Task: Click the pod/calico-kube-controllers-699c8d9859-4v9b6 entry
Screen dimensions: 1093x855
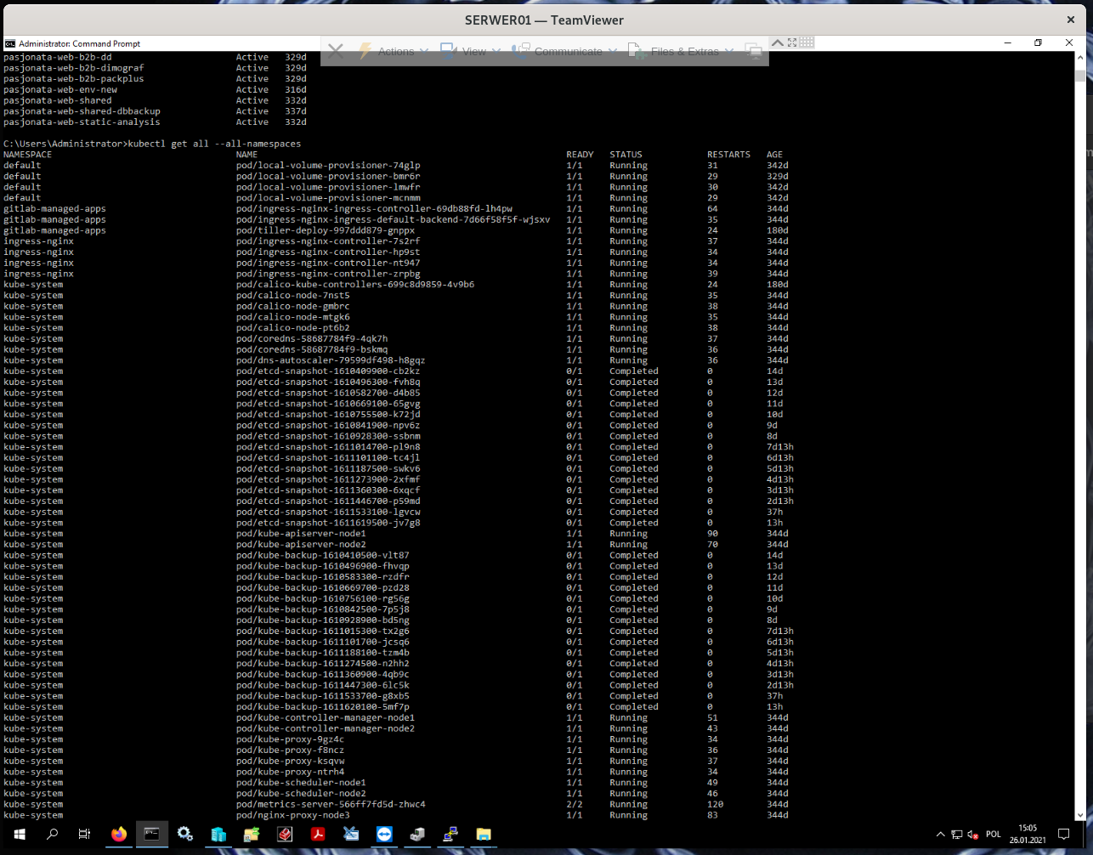Action: point(355,285)
